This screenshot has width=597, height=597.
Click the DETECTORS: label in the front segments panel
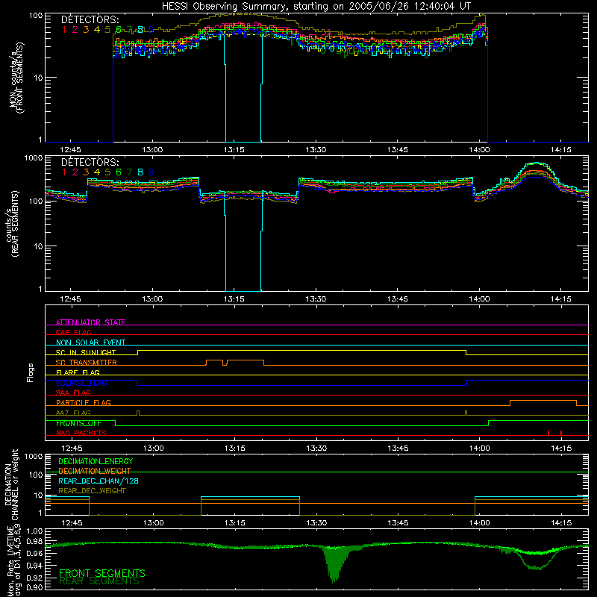click(90, 20)
